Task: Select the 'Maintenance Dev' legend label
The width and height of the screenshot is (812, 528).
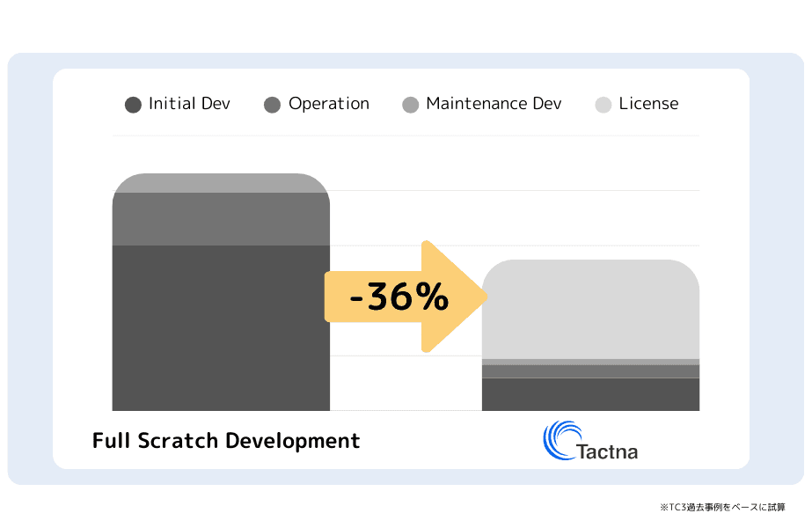Action: [x=494, y=104]
